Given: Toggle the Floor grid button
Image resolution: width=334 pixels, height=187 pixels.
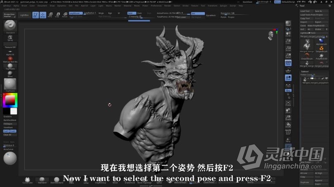Looking at the screenshot, I should pyautogui.click(x=288, y=71).
